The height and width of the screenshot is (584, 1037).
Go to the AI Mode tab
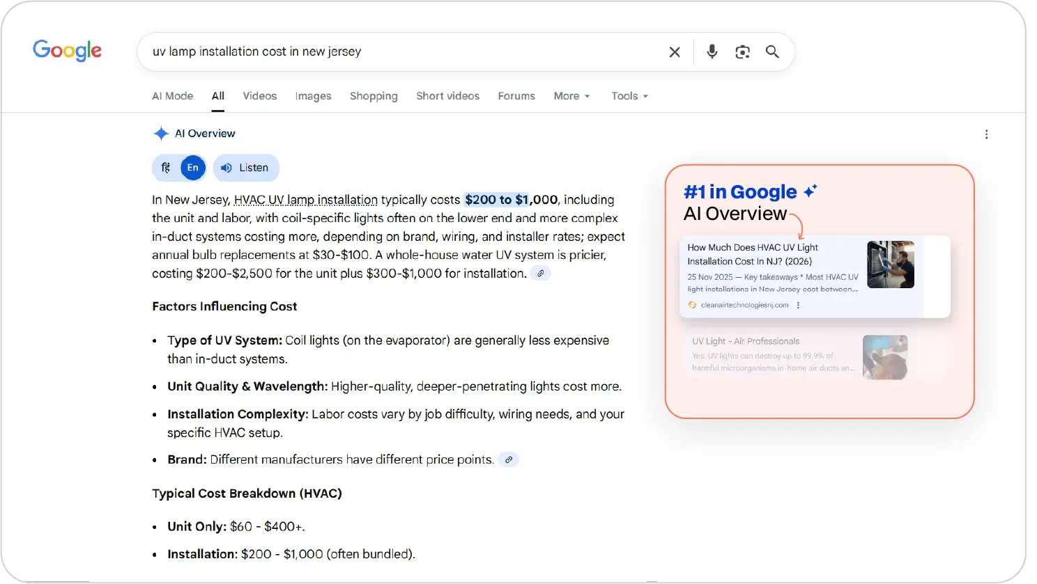point(172,96)
